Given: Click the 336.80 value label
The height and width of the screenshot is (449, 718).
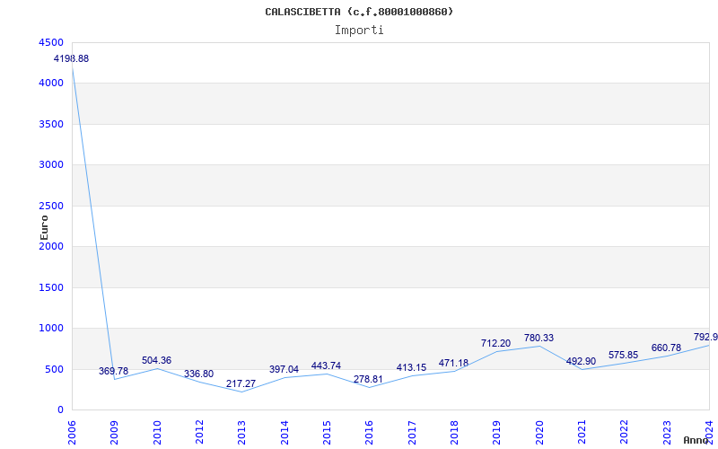Looking at the screenshot, I should pyautogui.click(x=198, y=374).
